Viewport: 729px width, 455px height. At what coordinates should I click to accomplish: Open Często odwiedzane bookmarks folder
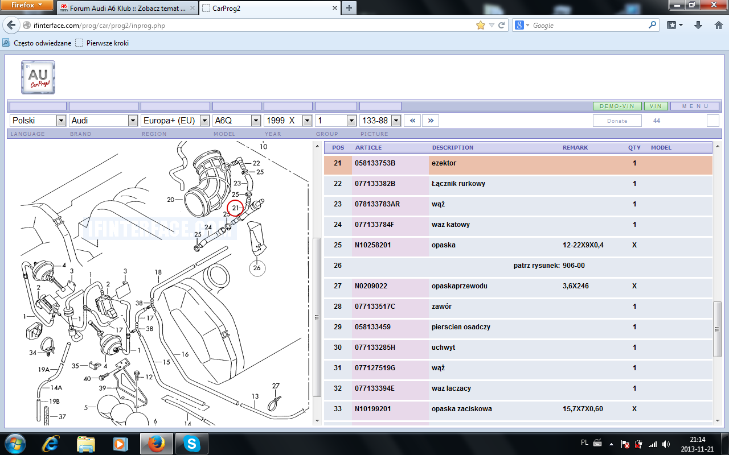pyautogui.click(x=37, y=43)
